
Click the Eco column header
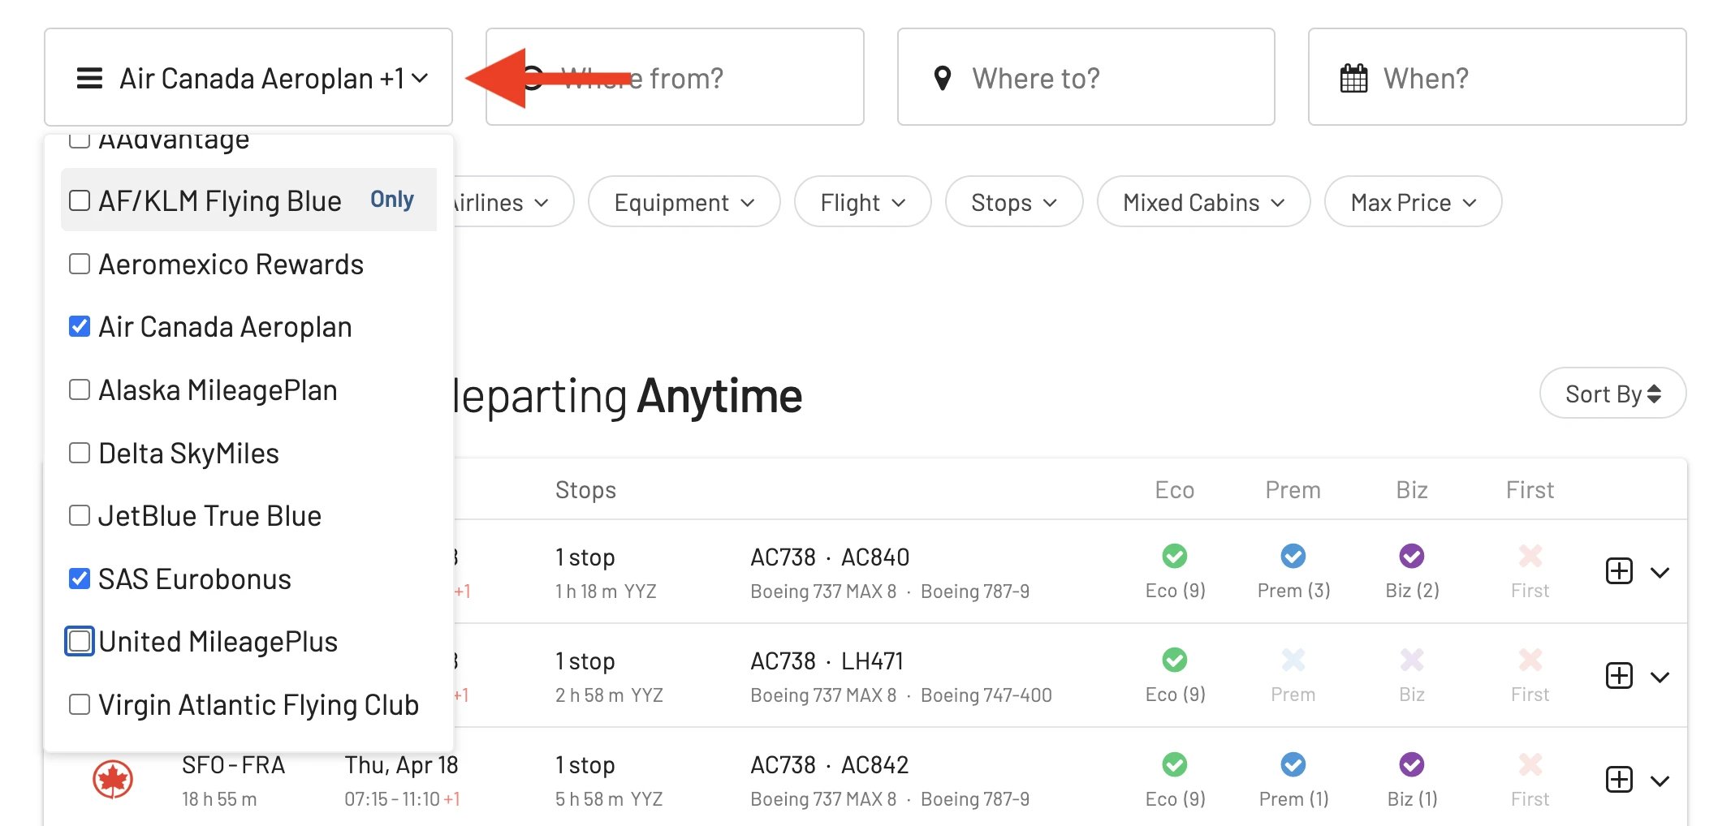click(1175, 490)
